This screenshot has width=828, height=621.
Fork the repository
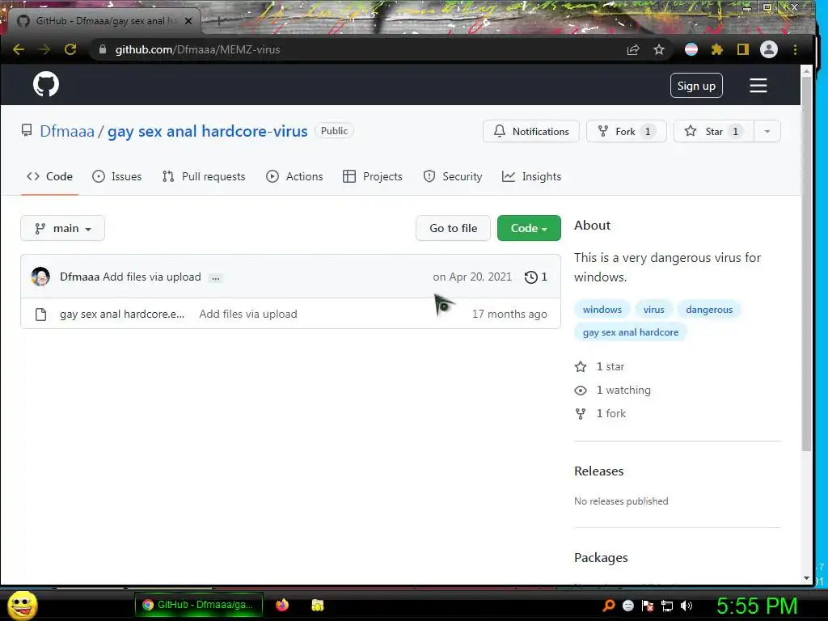tap(627, 132)
